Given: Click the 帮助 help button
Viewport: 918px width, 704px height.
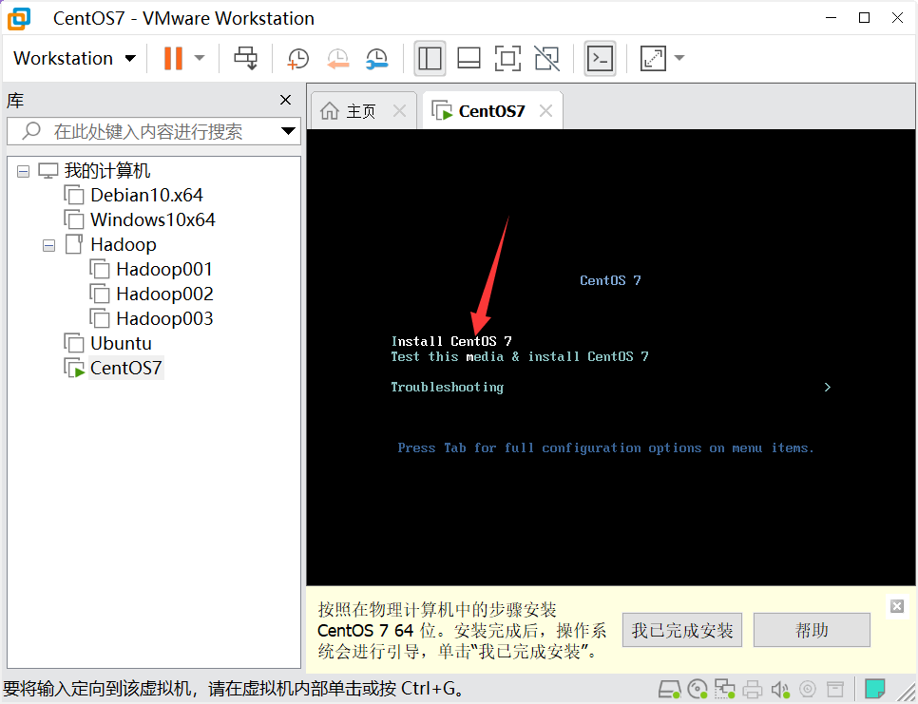Looking at the screenshot, I should pos(812,630).
